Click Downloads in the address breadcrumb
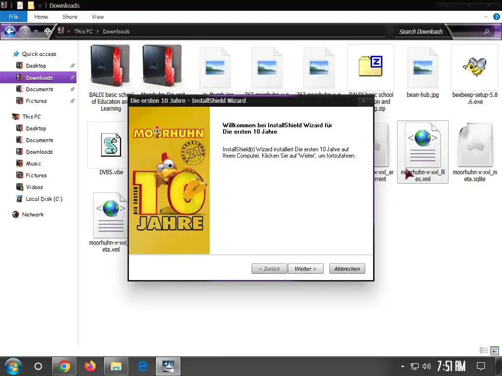The image size is (502, 376). point(116,31)
